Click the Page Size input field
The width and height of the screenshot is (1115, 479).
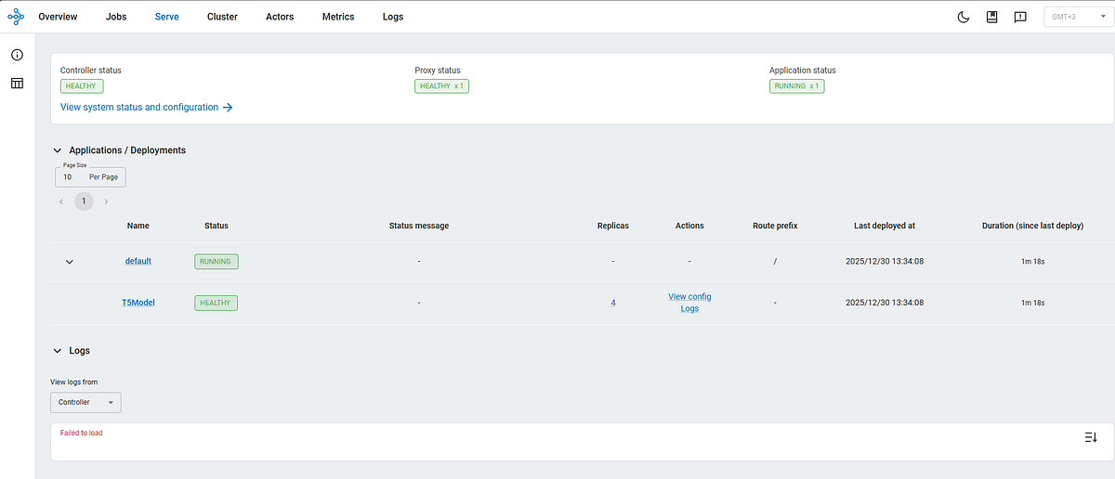point(90,176)
